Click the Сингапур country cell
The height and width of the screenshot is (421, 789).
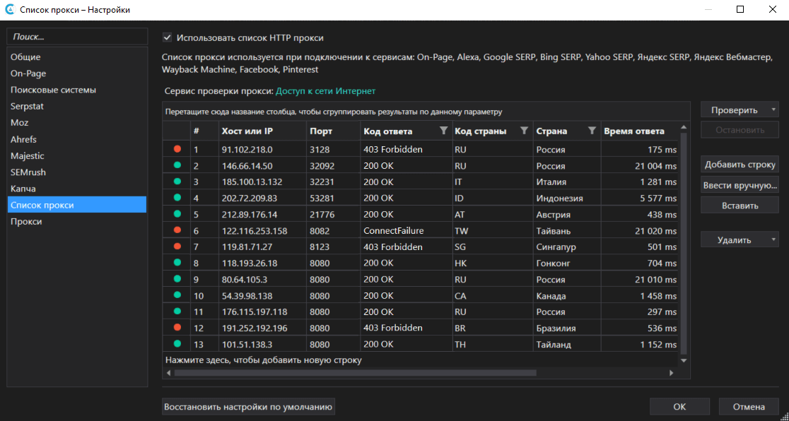(x=566, y=247)
